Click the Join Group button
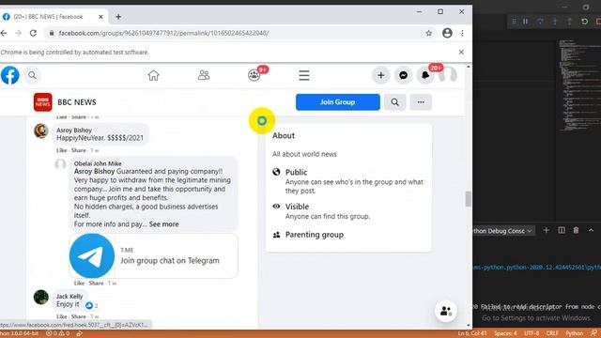 pyautogui.click(x=338, y=102)
